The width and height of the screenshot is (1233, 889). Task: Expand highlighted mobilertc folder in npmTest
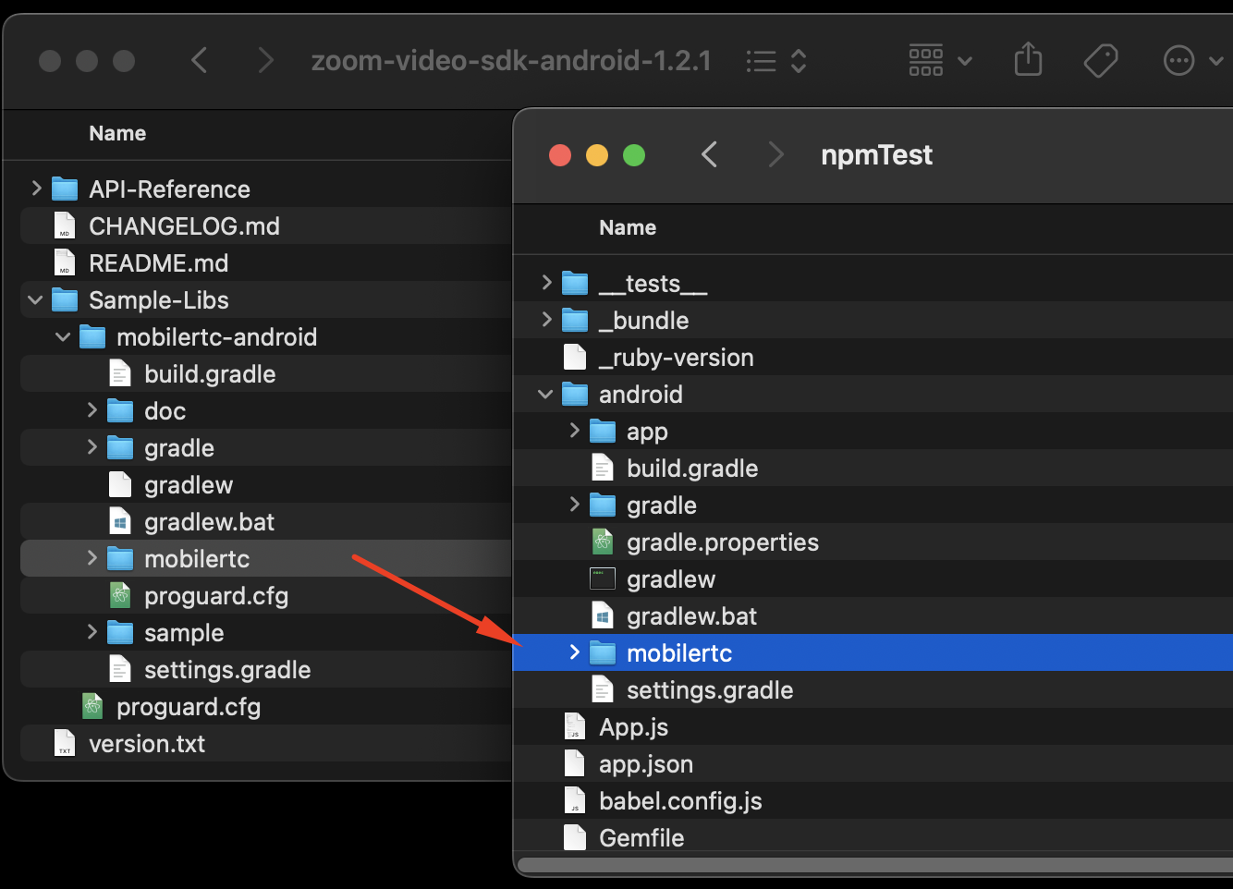tap(574, 652)
